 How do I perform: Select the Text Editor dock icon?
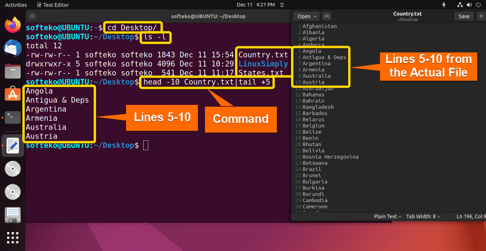[x=13, y=146]
